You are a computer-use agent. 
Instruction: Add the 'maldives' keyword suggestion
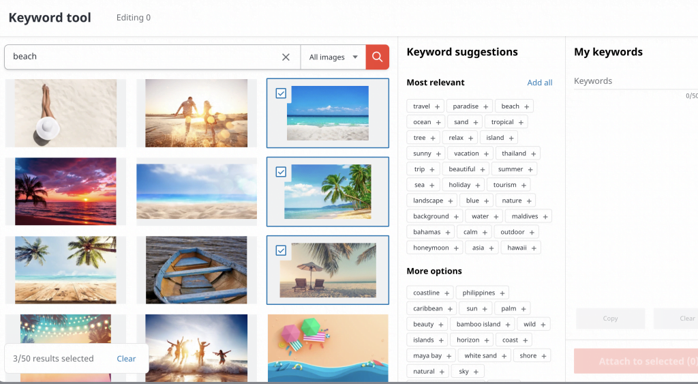pos(546,216)
